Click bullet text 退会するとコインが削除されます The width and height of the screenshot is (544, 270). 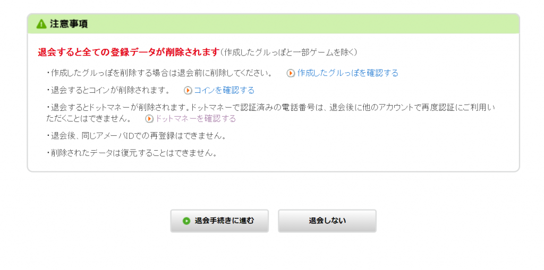click(108, 91)
